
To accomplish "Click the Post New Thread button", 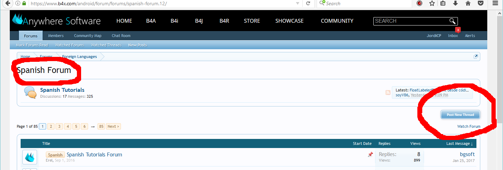I will (x=460, y=114).
